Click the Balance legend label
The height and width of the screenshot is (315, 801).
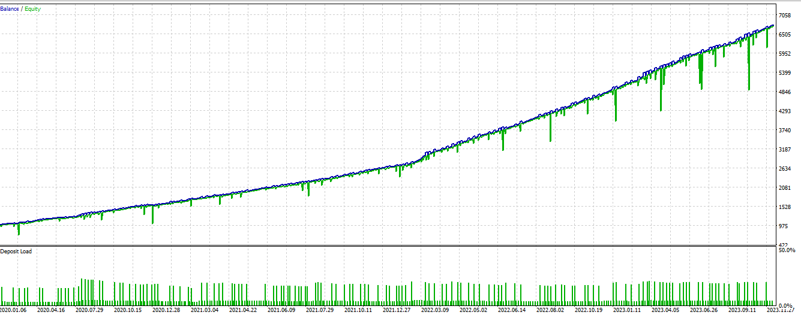(x=11, y=9)
